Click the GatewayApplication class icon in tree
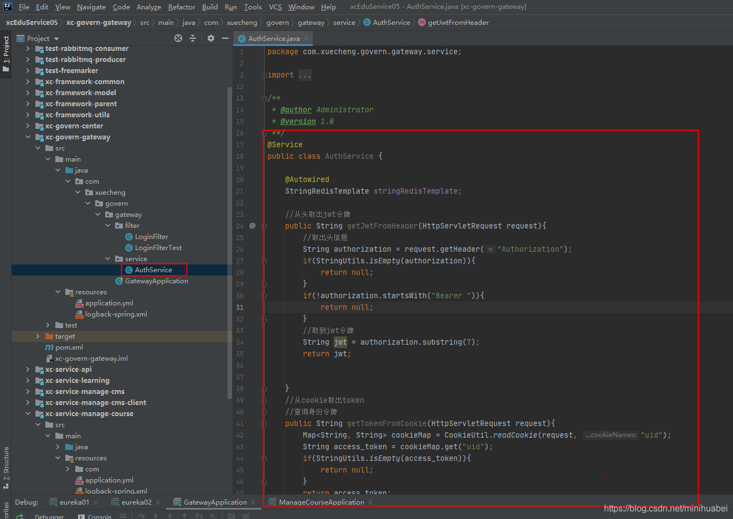The image size is (733, 519). point(119,281)
